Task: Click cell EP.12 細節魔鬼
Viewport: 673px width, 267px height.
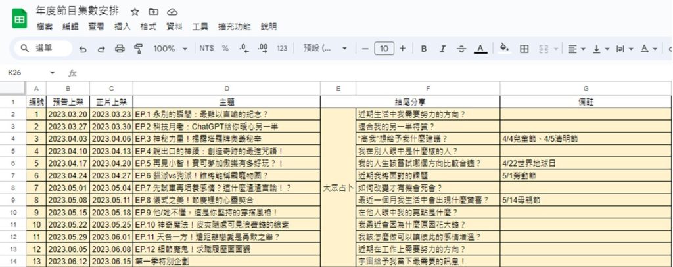Action: coord(227,249)
